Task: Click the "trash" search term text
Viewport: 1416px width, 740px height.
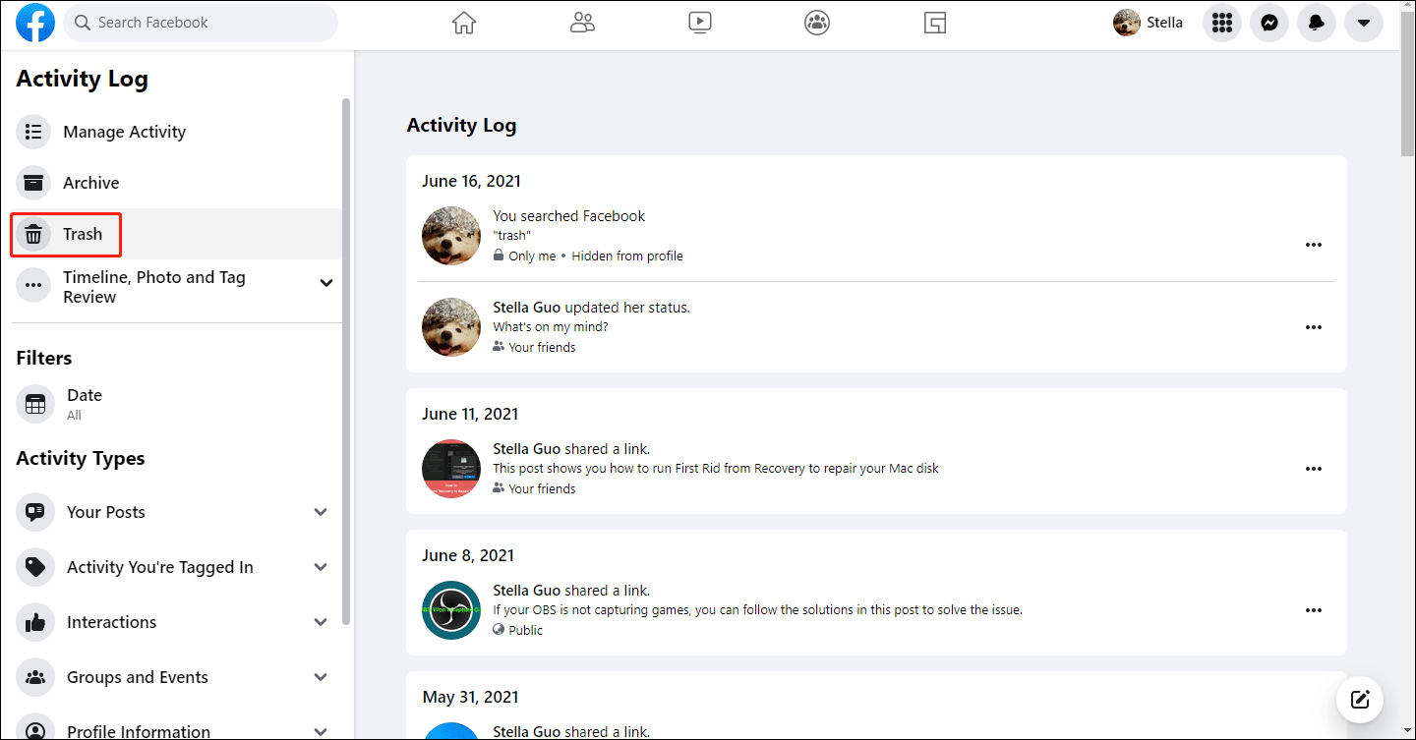Action: point(511,236)
